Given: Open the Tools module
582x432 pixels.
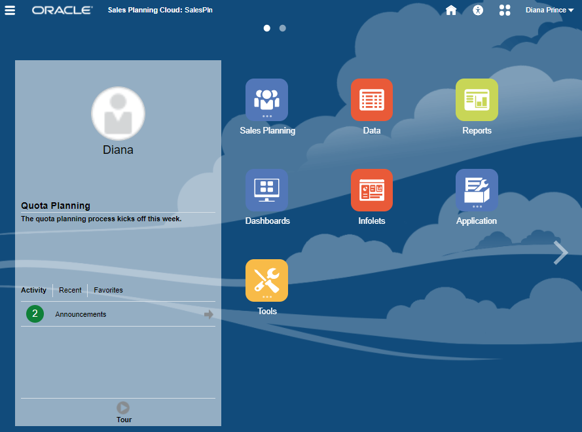Looking at the screenshot, I should [266, 280].
